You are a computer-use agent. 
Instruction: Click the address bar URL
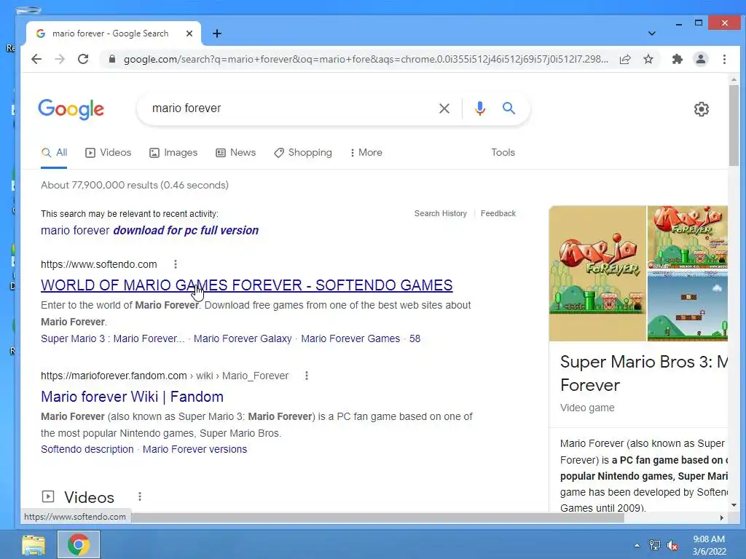(x=366, y=59)
